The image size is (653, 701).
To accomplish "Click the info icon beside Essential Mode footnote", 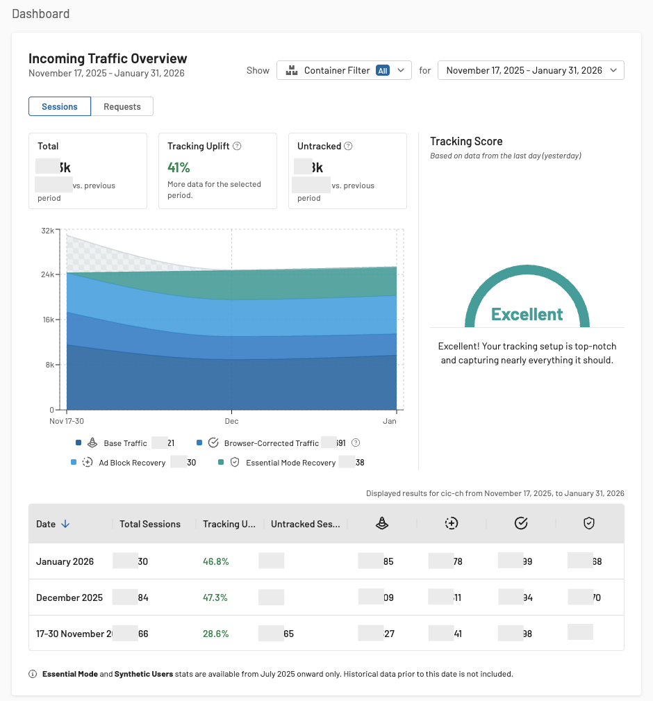I will (33, 674).
